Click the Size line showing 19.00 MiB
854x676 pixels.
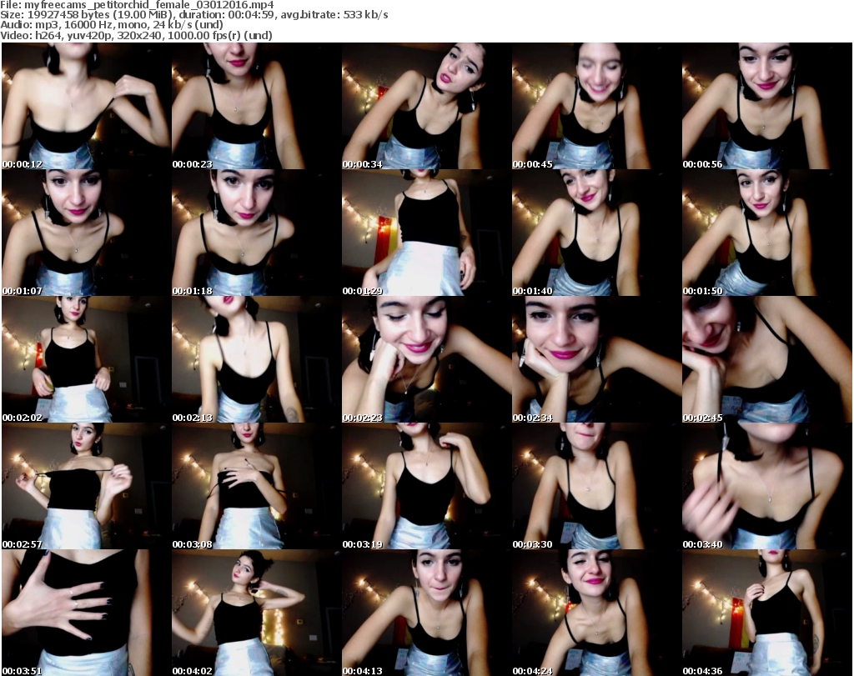tap(194, 15)
